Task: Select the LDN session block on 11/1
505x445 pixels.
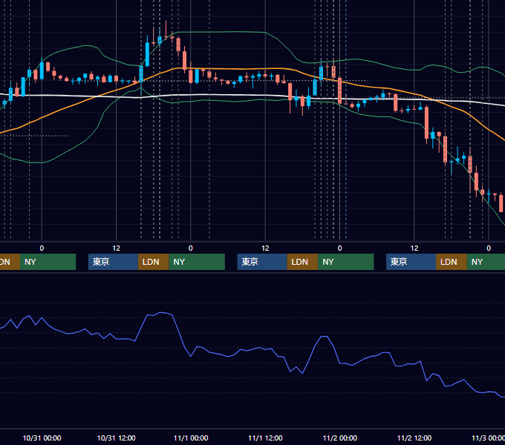Action: pos(302,262)
